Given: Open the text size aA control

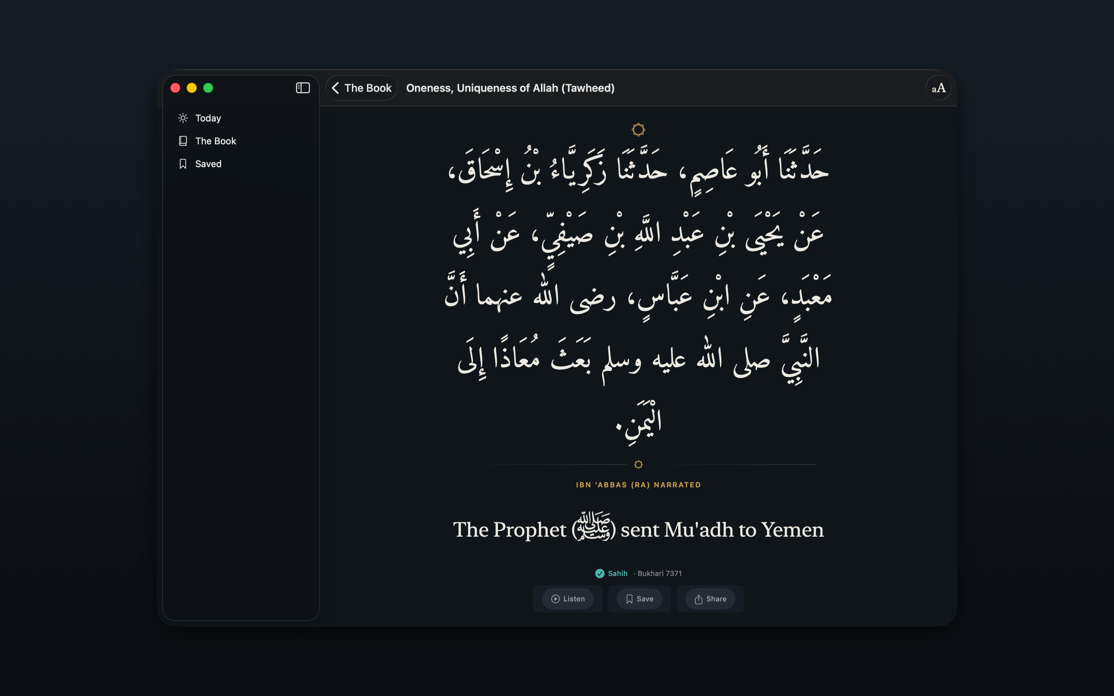Looking at the screenshot, I should tap(938, 88).
